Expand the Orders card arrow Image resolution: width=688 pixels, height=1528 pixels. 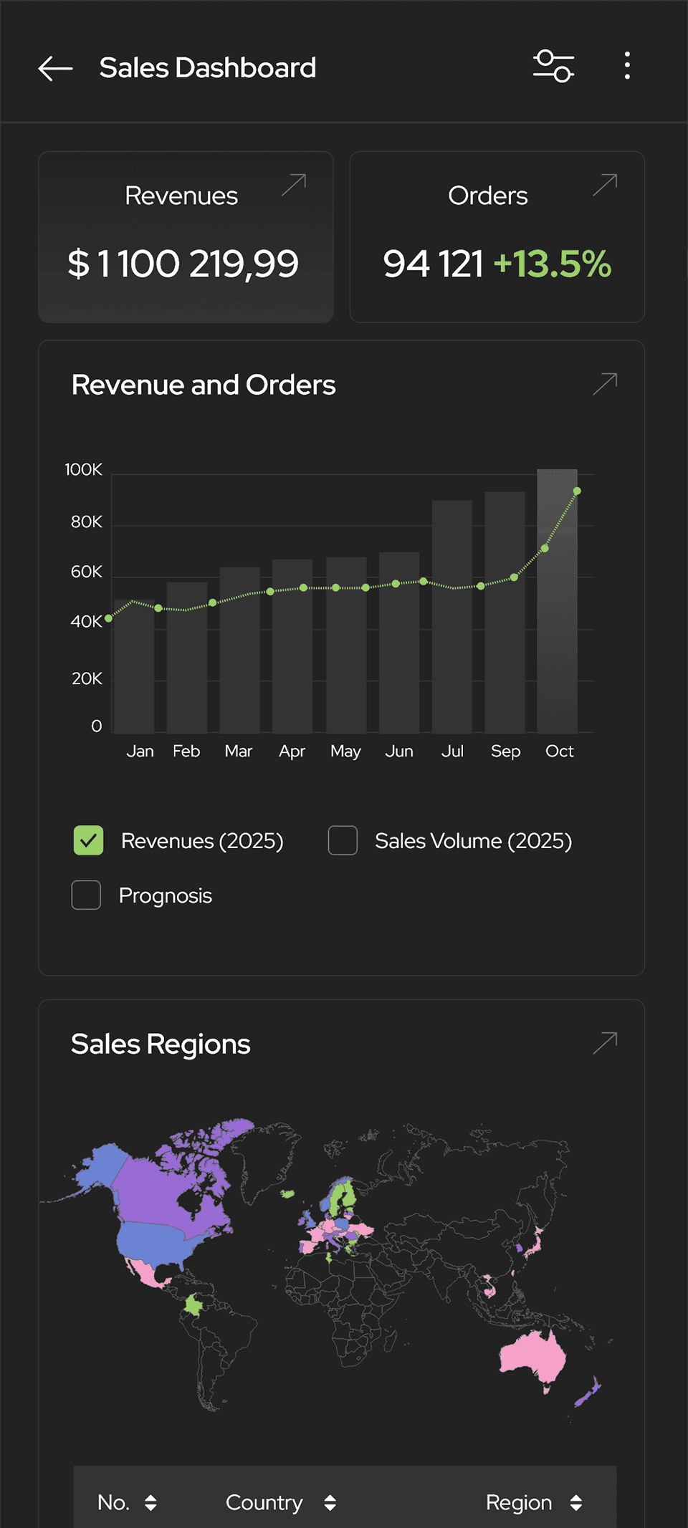point(605,185)
